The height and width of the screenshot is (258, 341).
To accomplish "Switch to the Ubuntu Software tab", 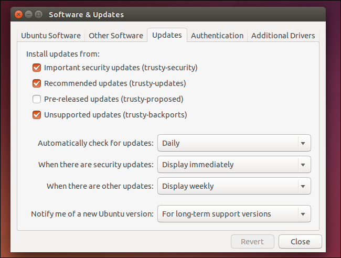I will pos(51,36).
